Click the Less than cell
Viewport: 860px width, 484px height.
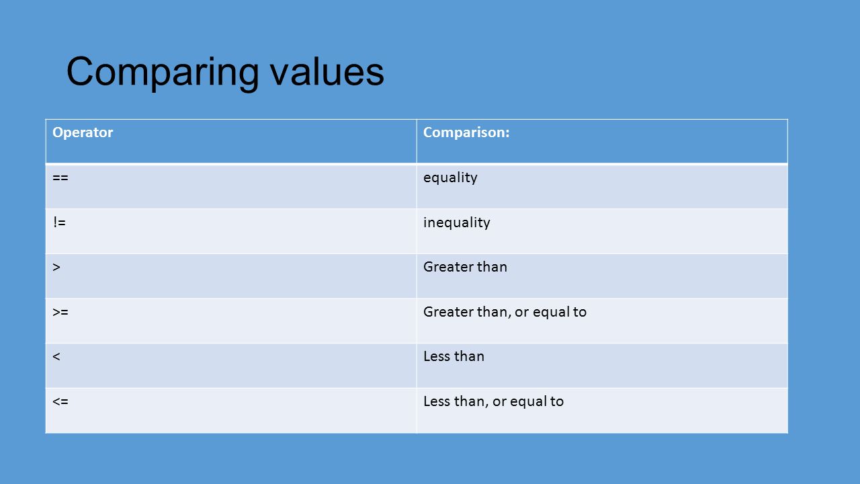pos(602,365)
